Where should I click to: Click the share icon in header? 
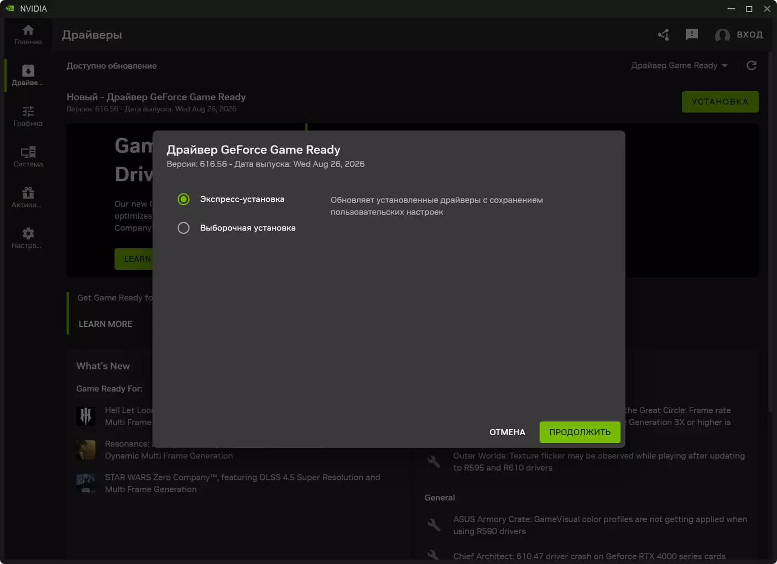tap(663, 35)
